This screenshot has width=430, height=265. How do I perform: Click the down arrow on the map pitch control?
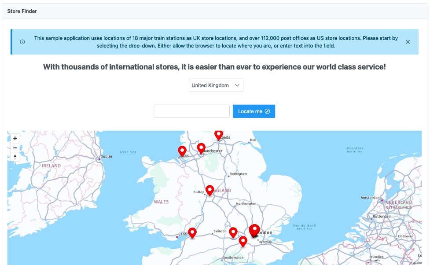[x=15, y=159]
